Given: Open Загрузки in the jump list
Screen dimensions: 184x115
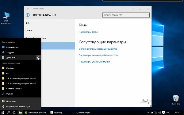Looking at the screenshot, I should (x=21, y=52).
